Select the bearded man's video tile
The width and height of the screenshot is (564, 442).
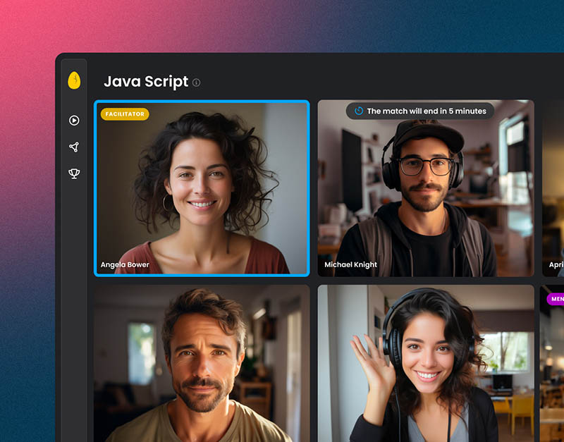[x=202, y=363]
